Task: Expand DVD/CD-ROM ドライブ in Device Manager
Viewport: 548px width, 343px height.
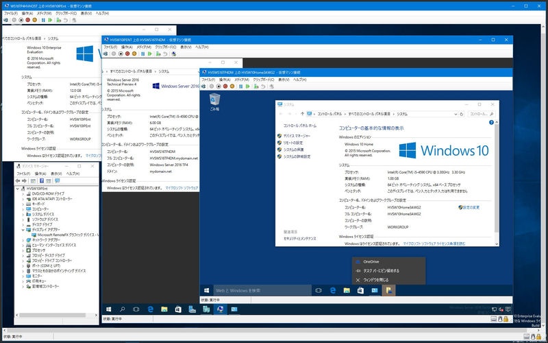Action: click(x=23, y=194)
